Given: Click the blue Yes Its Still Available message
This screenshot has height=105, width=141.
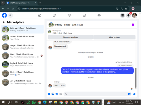Looking at the screenshot, I should (x=97, y=71).
